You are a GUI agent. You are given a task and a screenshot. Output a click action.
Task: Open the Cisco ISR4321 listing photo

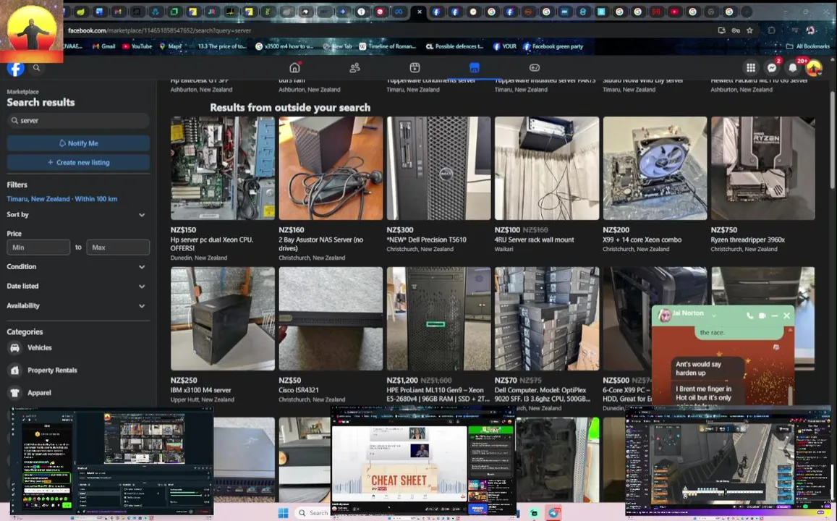tap(331, 318)
